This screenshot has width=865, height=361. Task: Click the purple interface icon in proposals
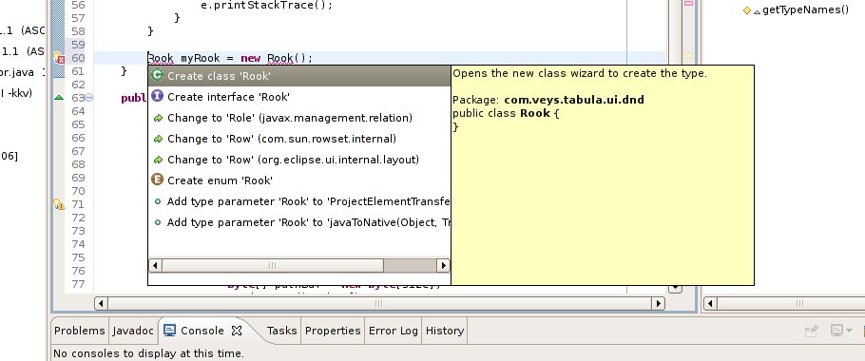tap(157, 96)
